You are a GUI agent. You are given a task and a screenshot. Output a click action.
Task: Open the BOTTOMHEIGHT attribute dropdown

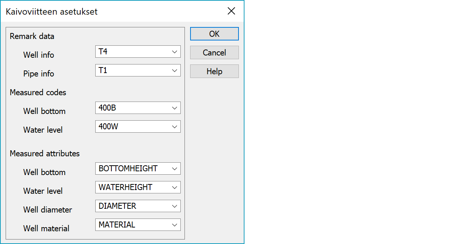coord(138,169)
